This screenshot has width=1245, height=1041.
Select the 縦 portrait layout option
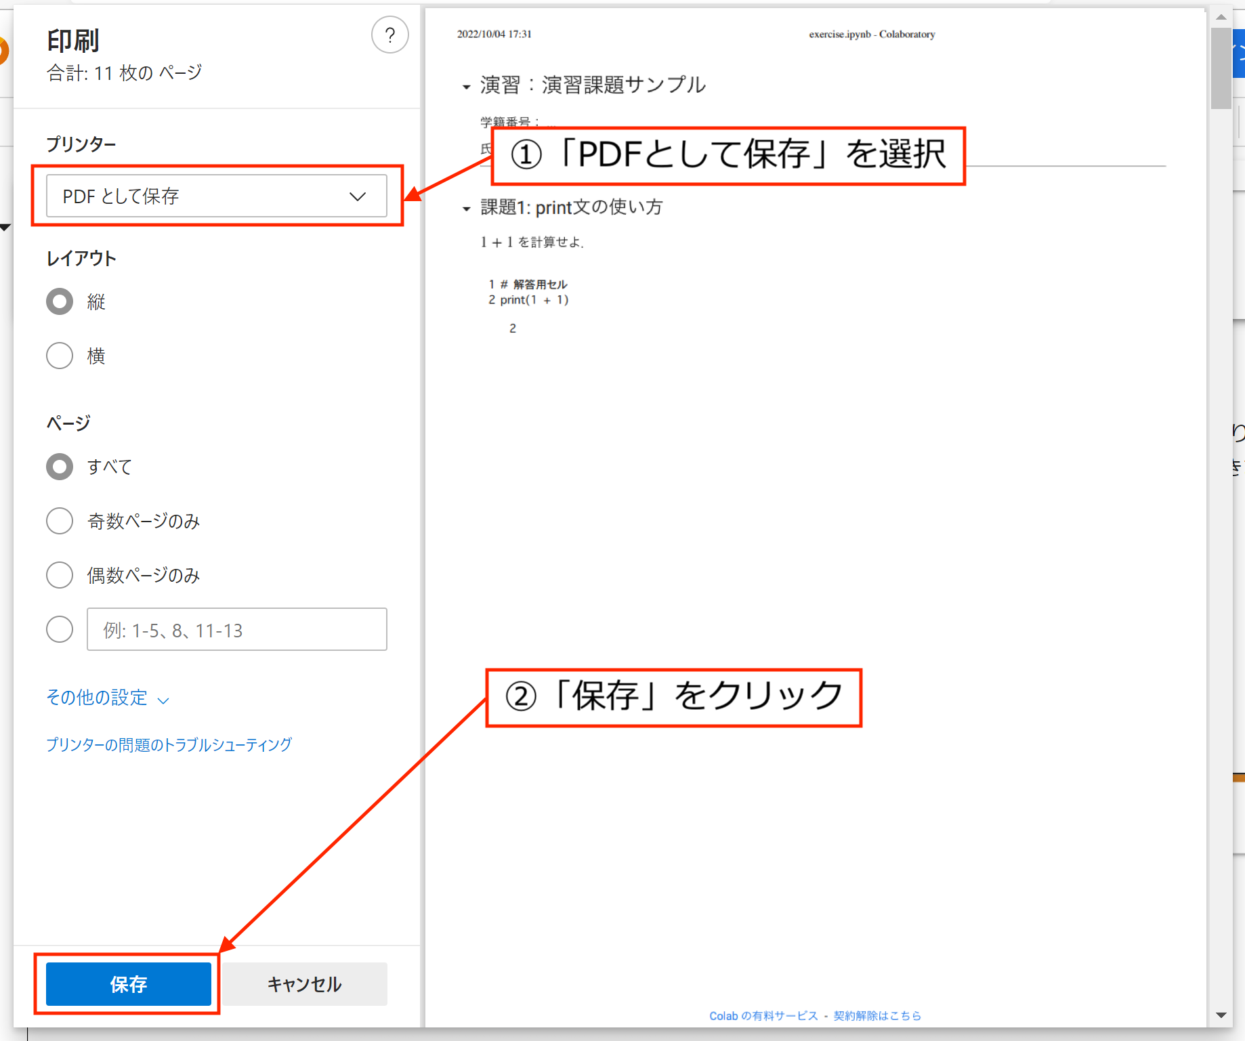[60, 301]
